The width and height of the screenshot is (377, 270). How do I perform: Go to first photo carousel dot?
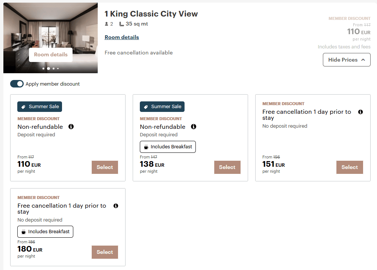pos(44,69)
